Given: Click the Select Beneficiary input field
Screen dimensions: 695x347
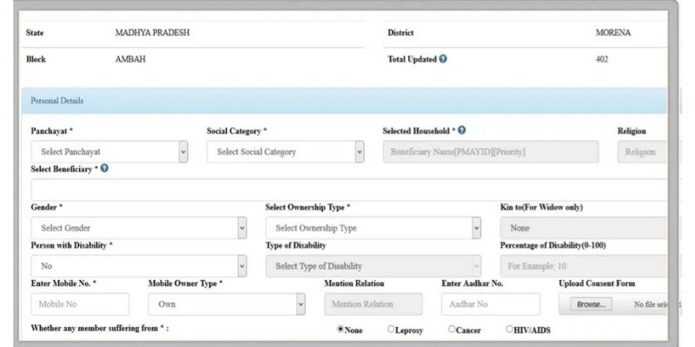Looking at the screenshot, I should click(x=349, y=190).
